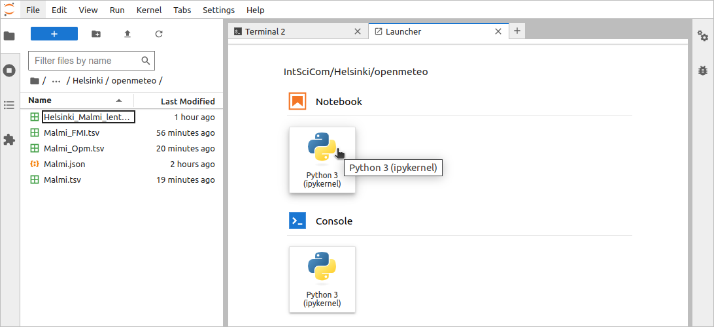The width and height of the screenshot is (714, 327).
Task: Open the Help menu
Action: [x=256, y=10]
